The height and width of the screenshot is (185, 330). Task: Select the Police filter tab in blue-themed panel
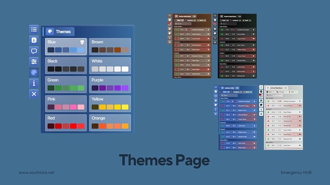pyautogui.click(x=225, y=92)
